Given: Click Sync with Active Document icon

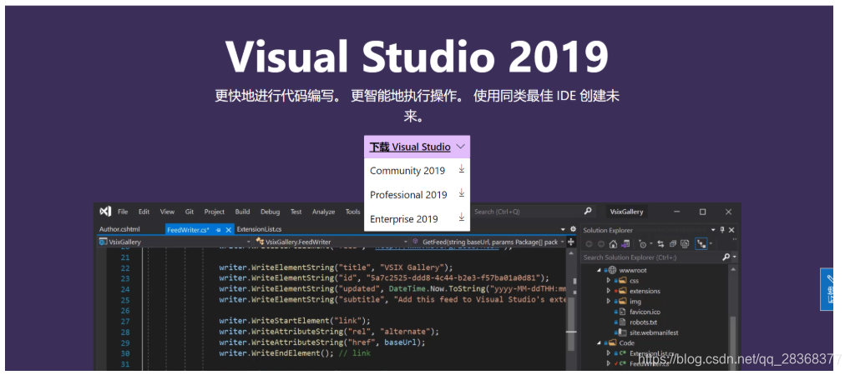Looking at the screenshot, I should tap(660, 243).
